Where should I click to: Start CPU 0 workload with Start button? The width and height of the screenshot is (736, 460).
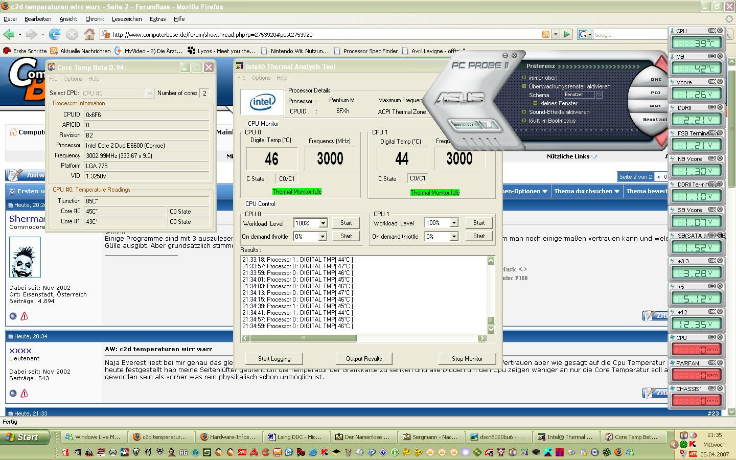pos(346,223)
